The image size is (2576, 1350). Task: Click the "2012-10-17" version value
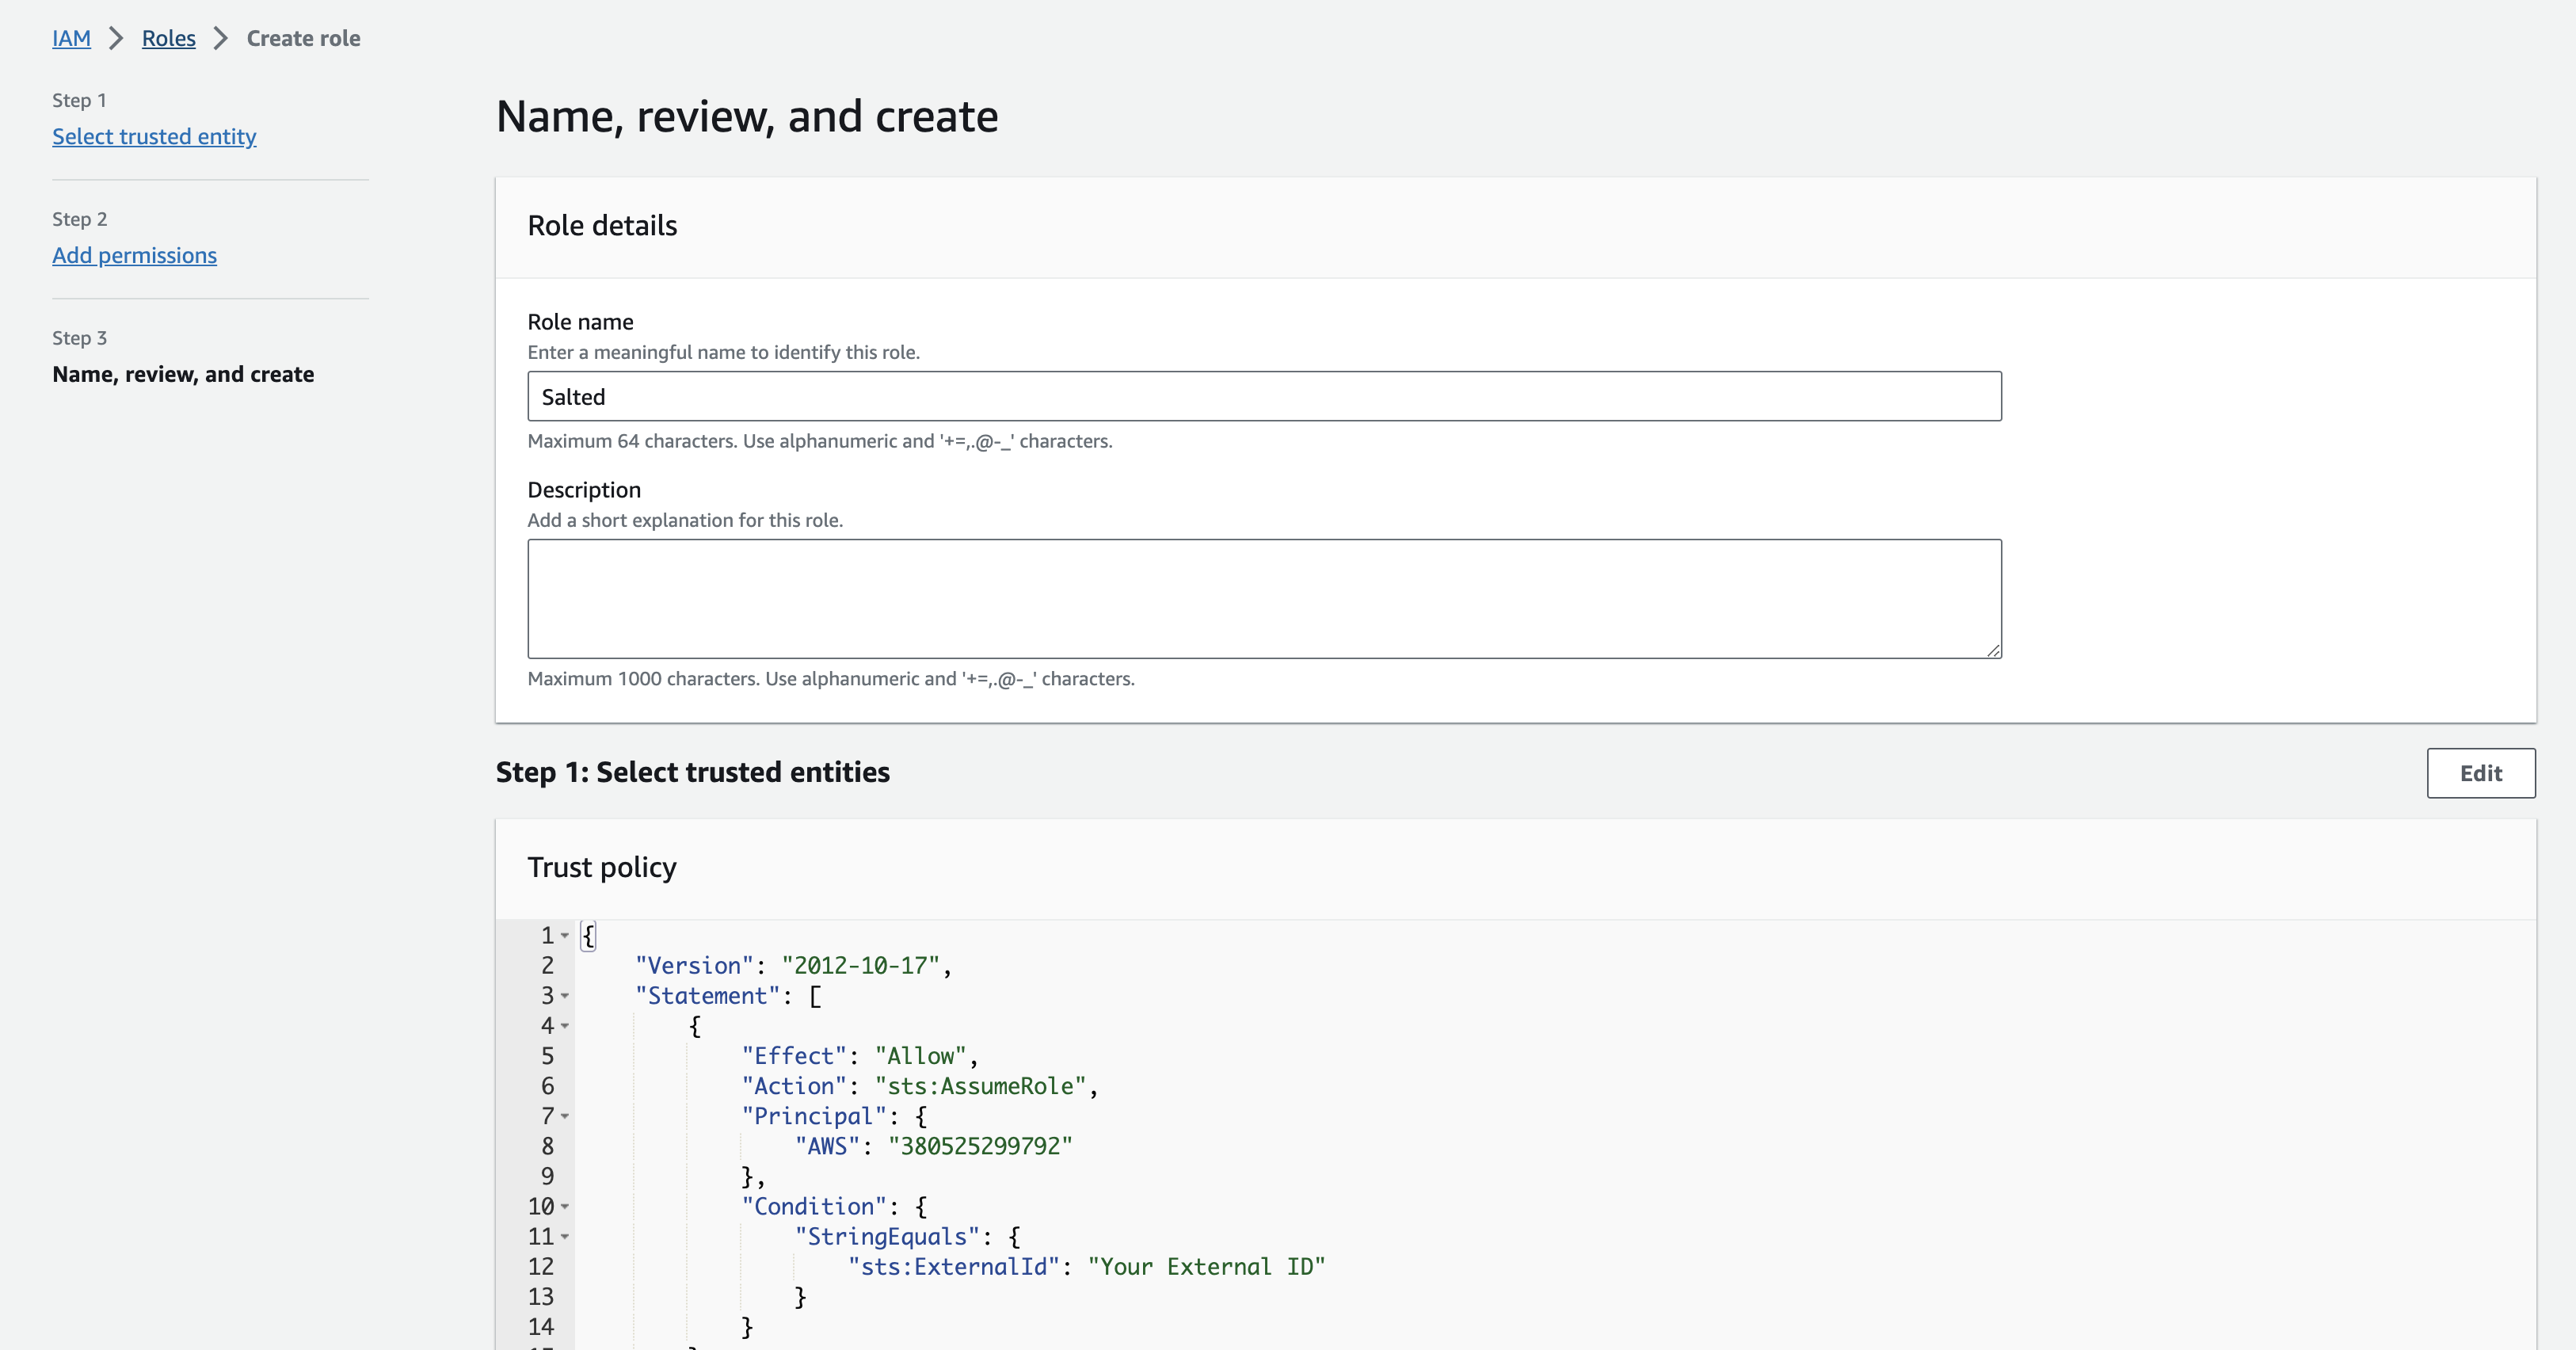pyautogui.click(x=860, y=966)
